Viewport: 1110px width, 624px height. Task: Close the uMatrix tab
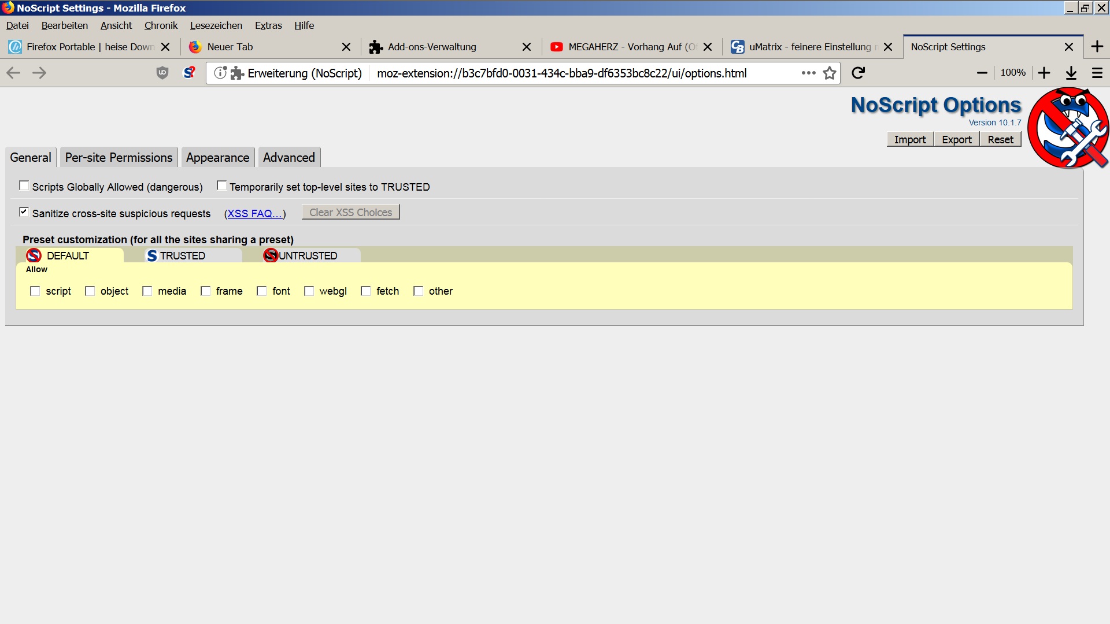888,47
